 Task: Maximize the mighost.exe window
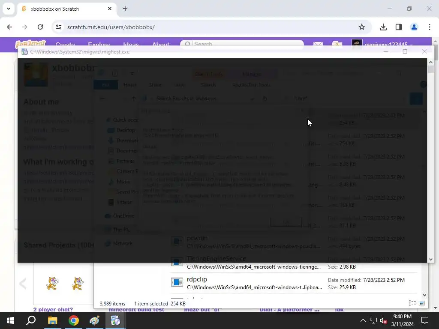click(405, 51)
